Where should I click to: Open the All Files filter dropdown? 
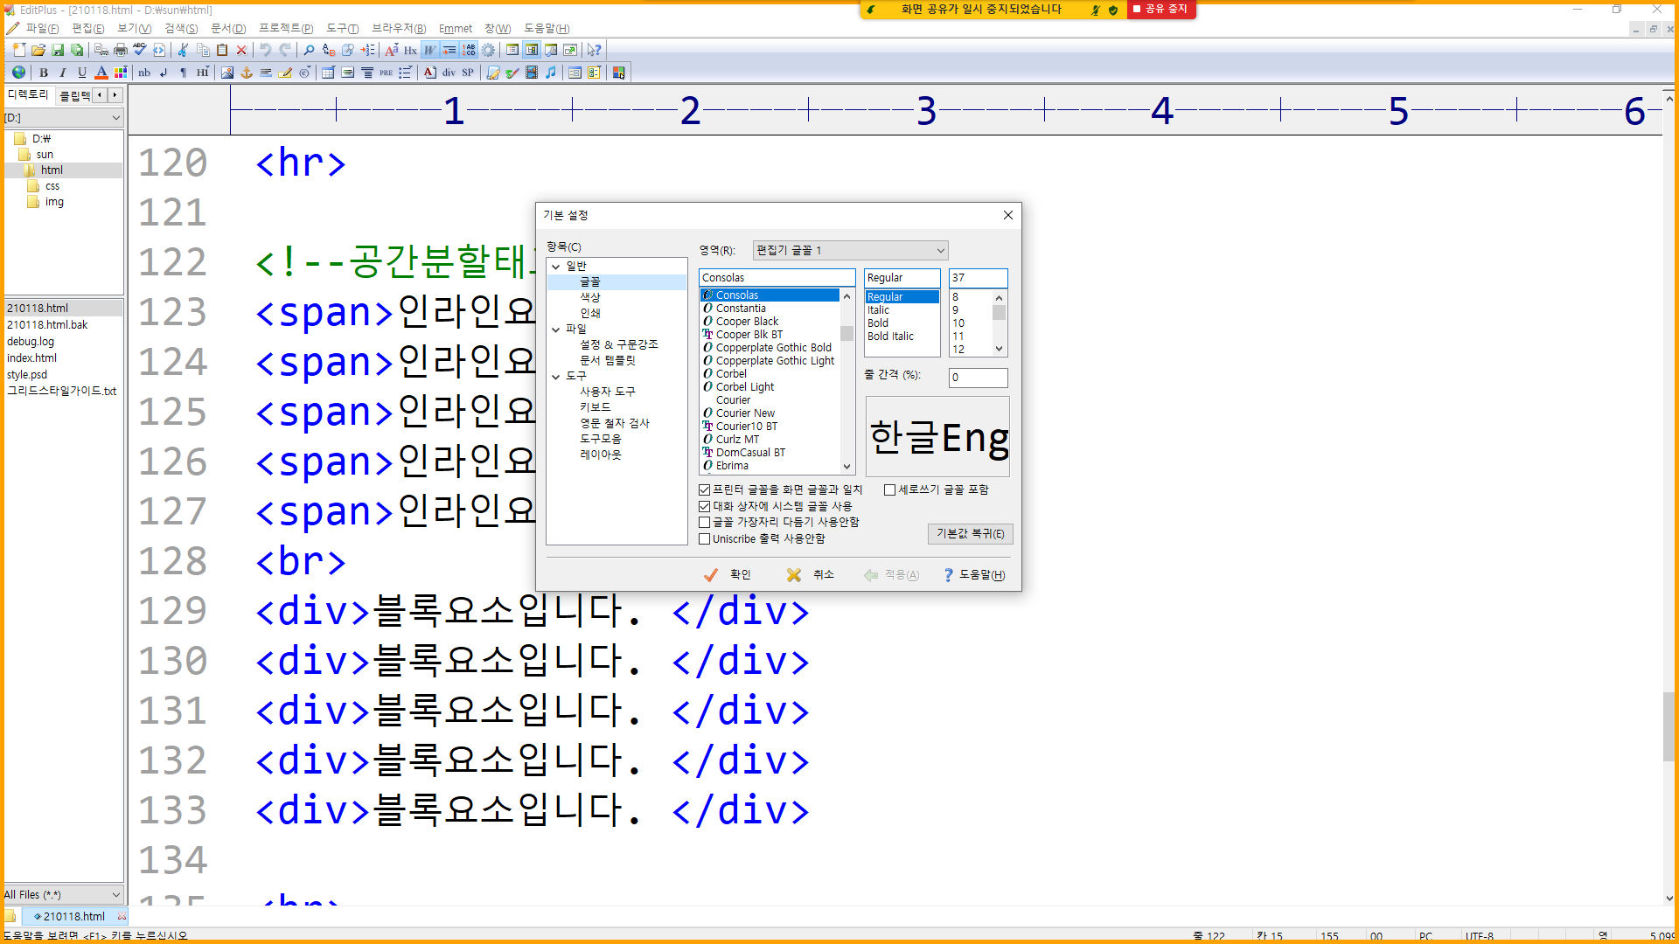pos(63,894)
